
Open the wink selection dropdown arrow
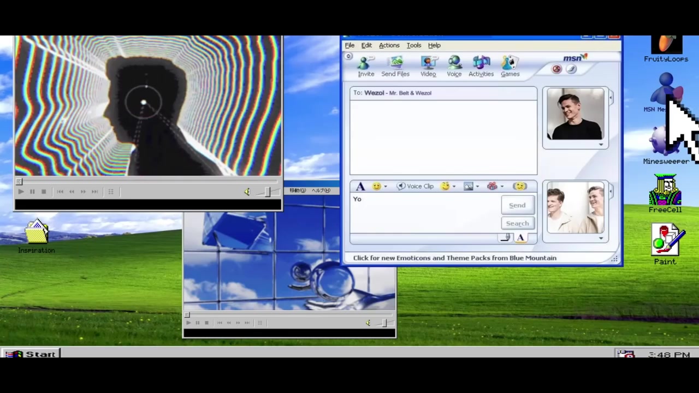coord(454,187)
